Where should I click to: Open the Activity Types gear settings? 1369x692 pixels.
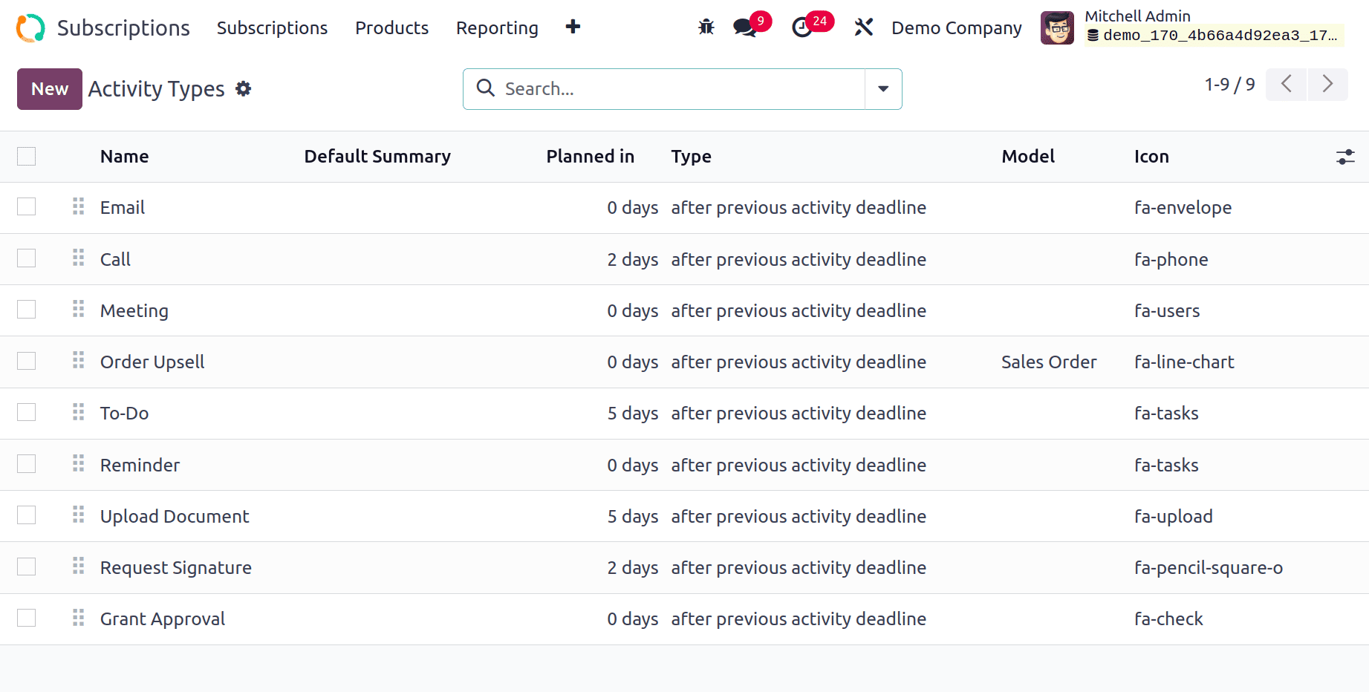point(244,89)
